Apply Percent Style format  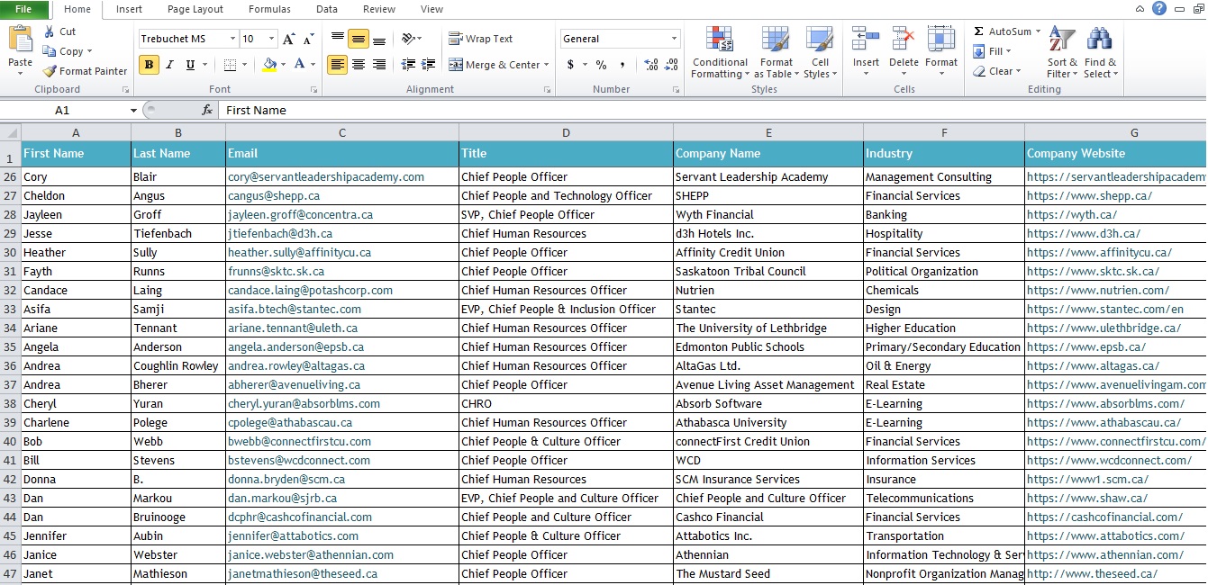[601, 65]
